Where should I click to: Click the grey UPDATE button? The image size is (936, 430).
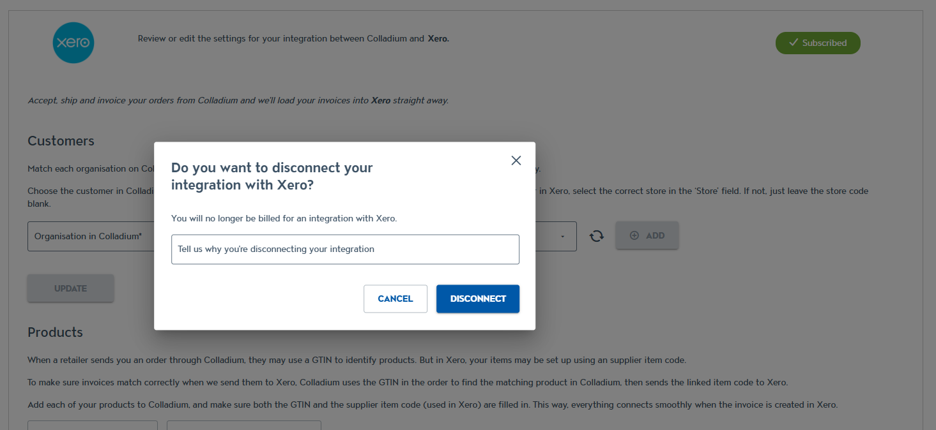(70, 288)
